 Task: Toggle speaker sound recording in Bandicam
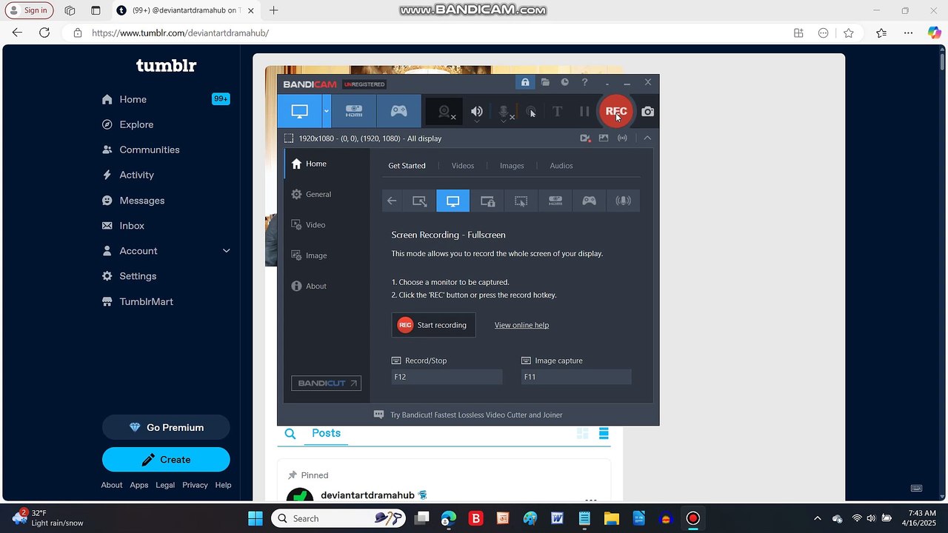tap(476, 112)
